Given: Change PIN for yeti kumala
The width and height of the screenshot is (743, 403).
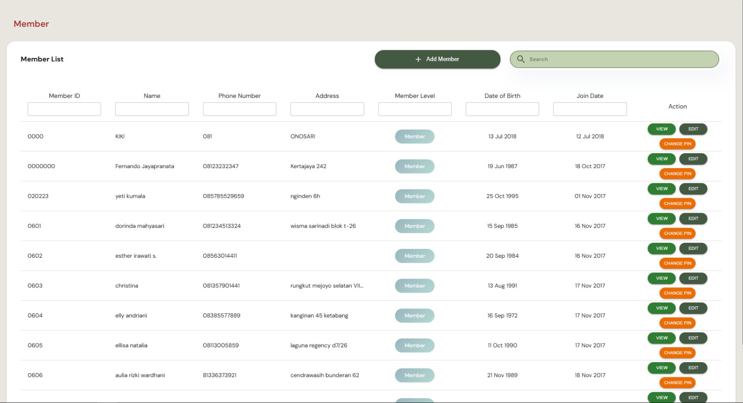Looking at the screenshot, I should pos(678,203).
